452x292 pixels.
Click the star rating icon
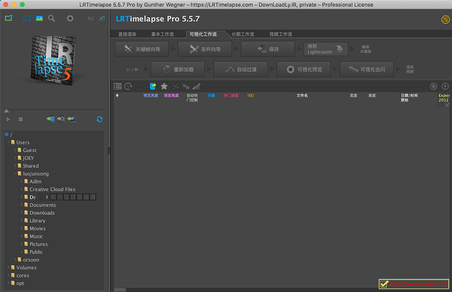(x=164, y=86)
